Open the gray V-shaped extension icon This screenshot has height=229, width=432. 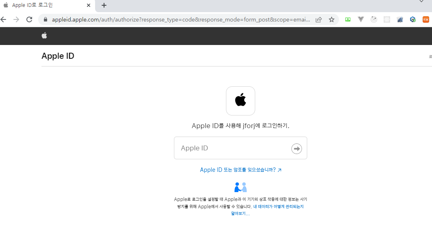point(361,19)
